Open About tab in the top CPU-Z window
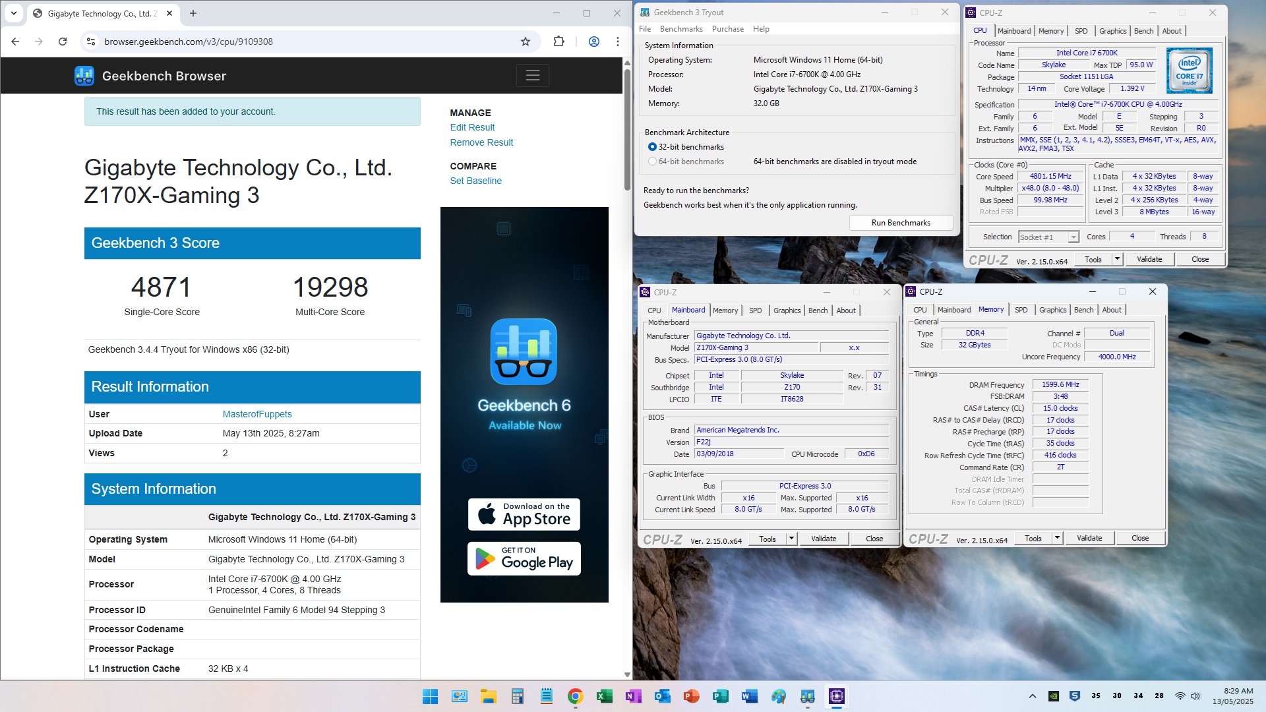Screen dimensions: 1266x712 click(1172, 31)
